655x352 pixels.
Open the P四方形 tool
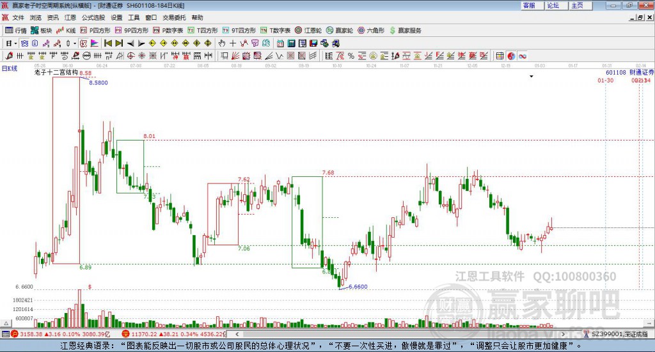[95, 31]
